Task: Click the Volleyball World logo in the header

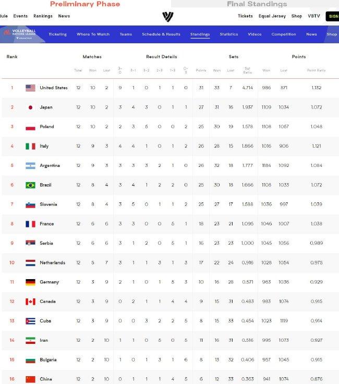Action: [x=168, y=17]
